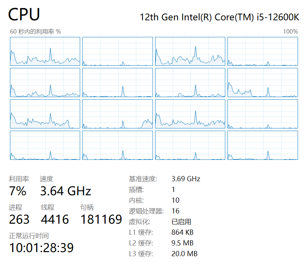Click the L1 缓存 864 KB value
308x275 pixels.
[182, 233]
